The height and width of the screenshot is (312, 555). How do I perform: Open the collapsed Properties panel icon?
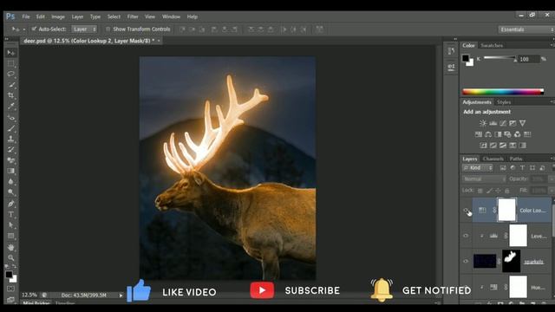451,68
